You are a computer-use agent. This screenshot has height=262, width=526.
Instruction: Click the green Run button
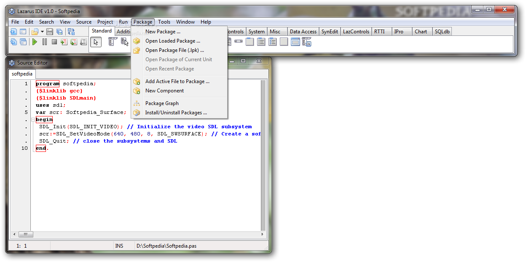(x=35, y=42)
